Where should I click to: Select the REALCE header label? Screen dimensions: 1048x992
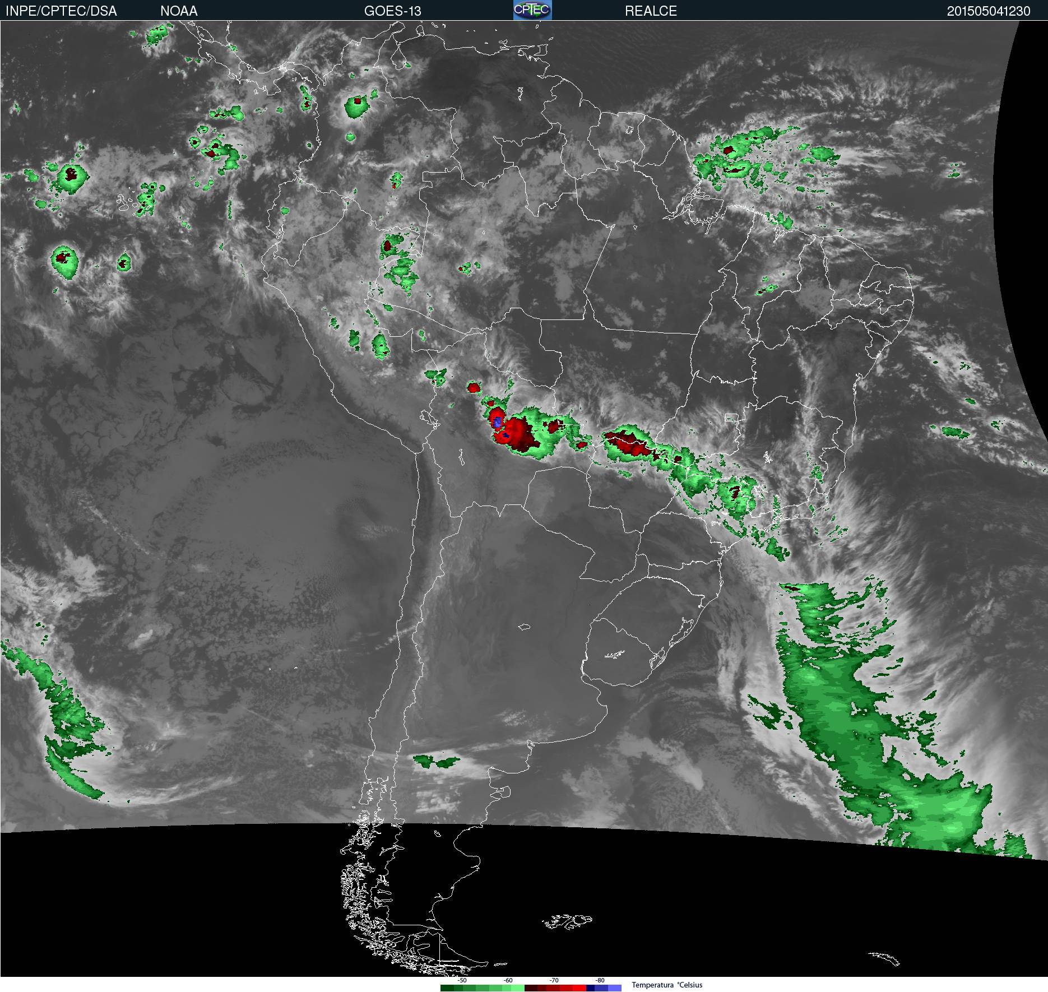tap(651, 11)
